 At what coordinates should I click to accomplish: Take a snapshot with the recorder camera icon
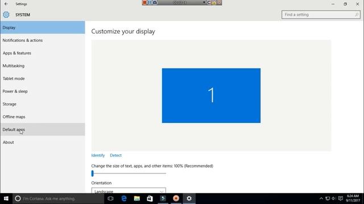tap(155, 2)
